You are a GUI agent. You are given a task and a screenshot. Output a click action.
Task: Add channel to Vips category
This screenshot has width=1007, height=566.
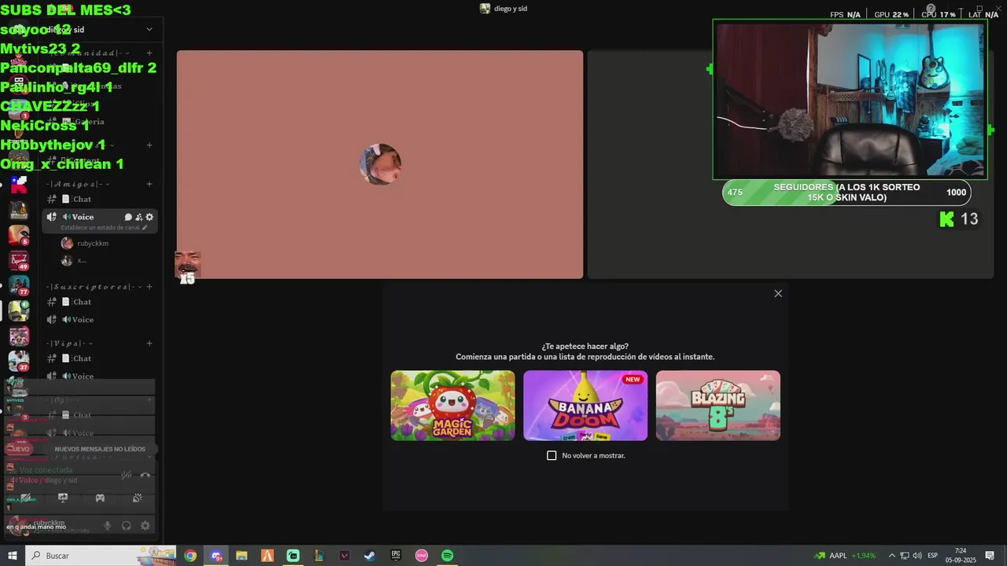coord(149,344)
